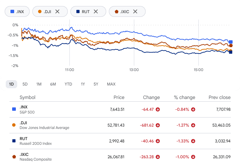Remove RUT chip with its X icon

96,11
